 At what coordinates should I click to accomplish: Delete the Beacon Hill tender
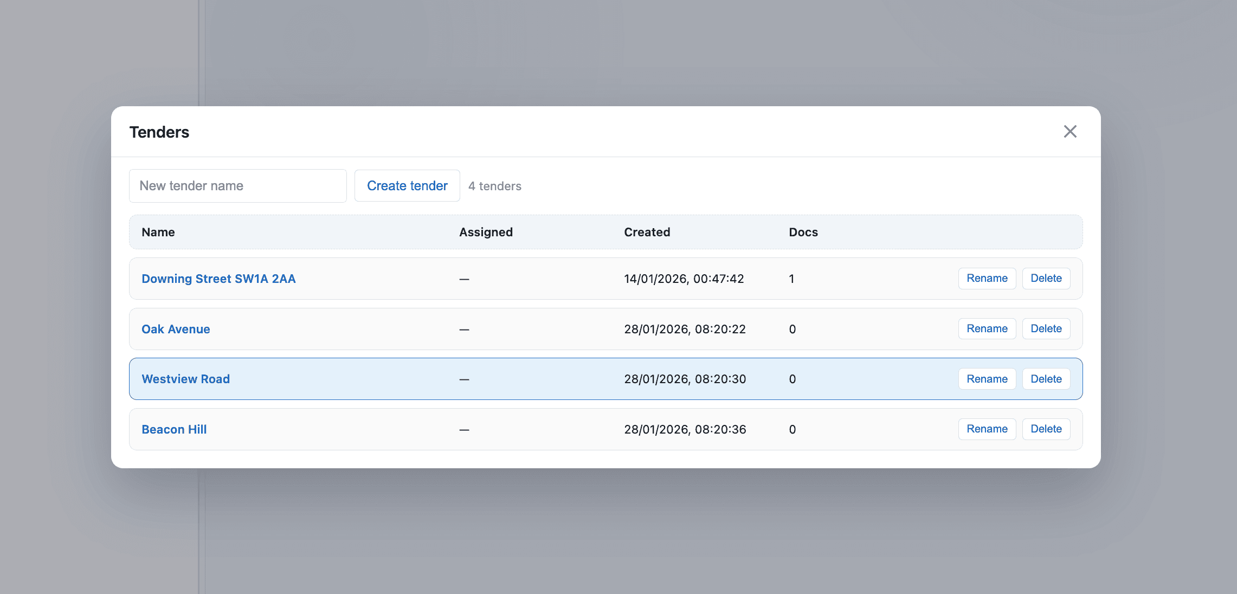coord(1046,429)
